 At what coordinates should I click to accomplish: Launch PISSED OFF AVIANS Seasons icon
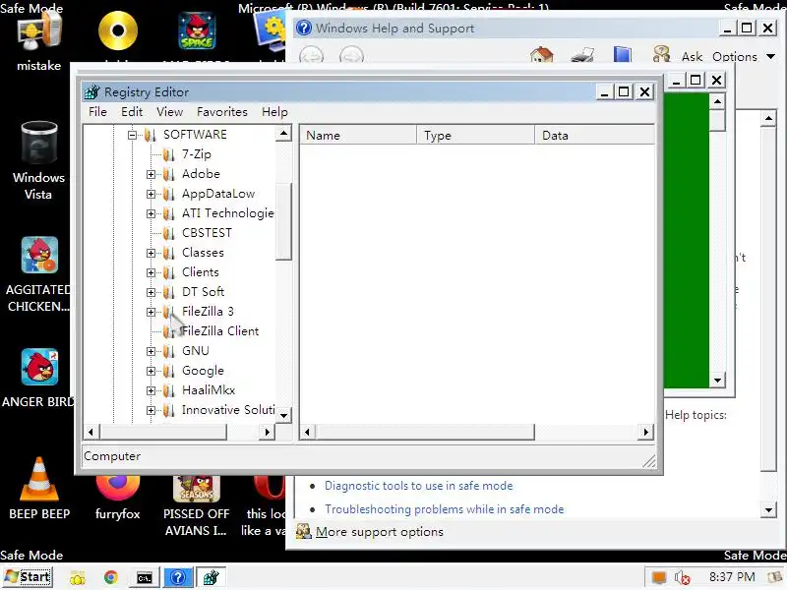[x=197, y=489]
